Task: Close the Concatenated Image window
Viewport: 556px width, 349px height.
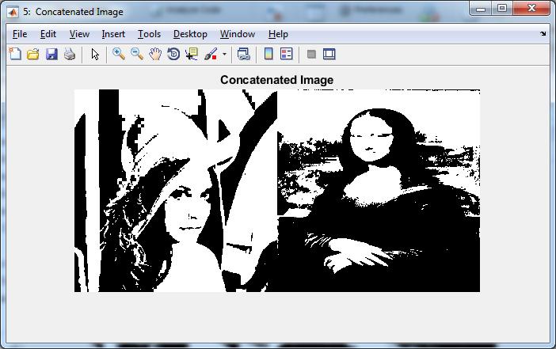Action: pos(531,9)
